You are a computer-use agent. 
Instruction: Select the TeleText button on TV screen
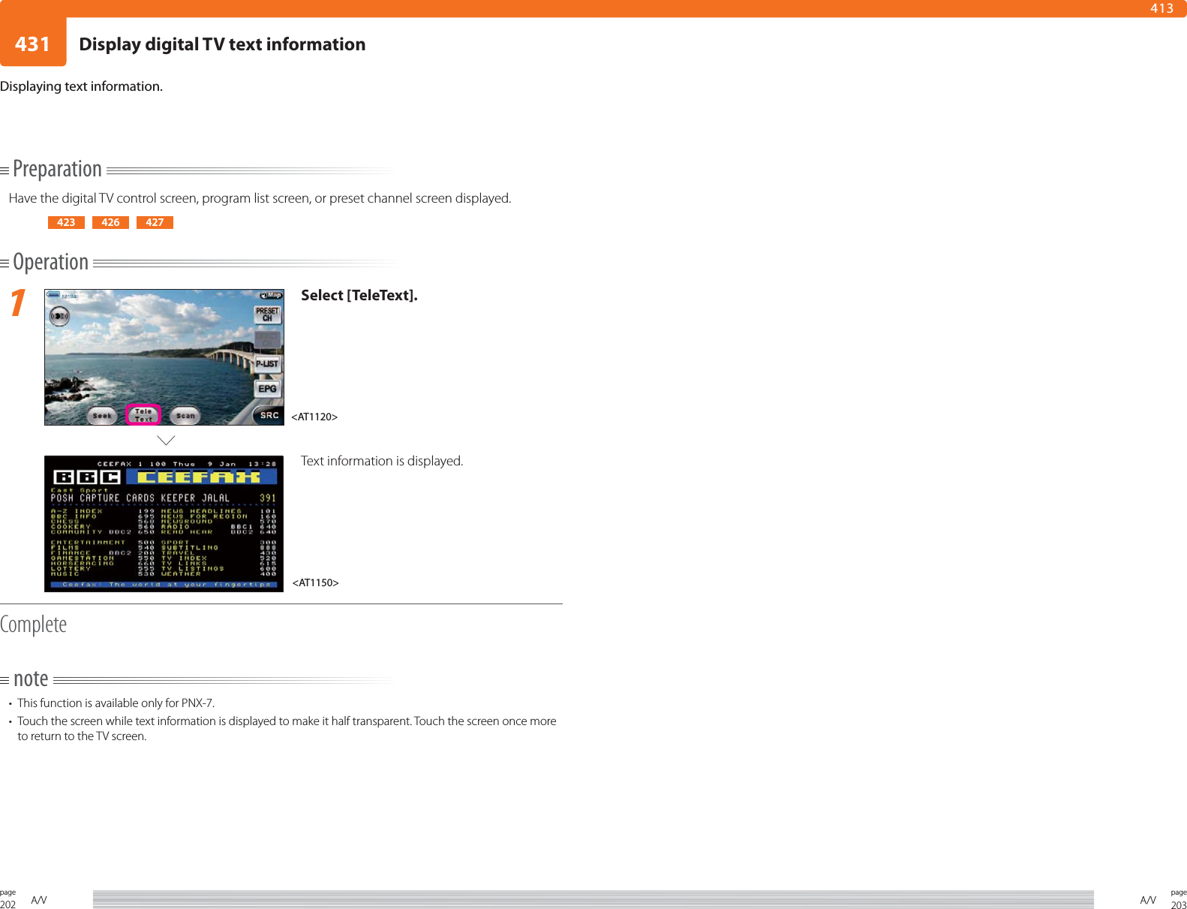click(143, 415)
